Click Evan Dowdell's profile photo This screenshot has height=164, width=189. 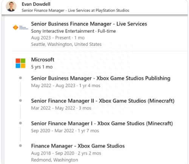[11, 6]
